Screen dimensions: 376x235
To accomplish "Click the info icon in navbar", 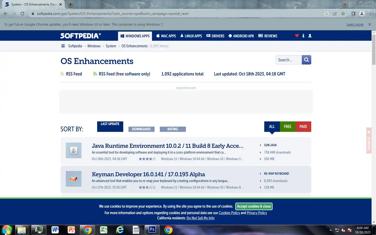I will (x=303, y=36).
